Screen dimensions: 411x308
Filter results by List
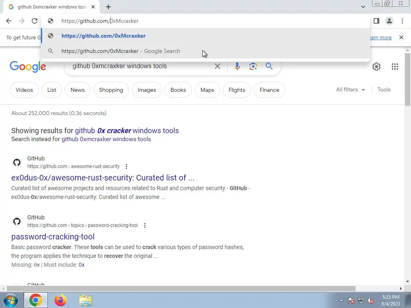coord(52,90)
